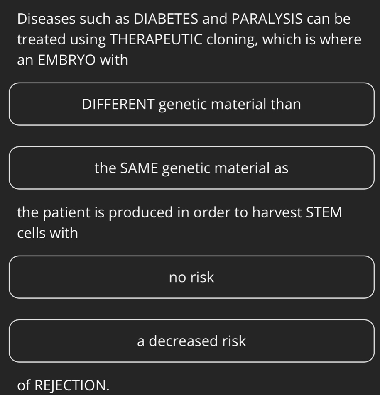
Task: Click the text "cells with" above the options
Action: pos(47,233)
